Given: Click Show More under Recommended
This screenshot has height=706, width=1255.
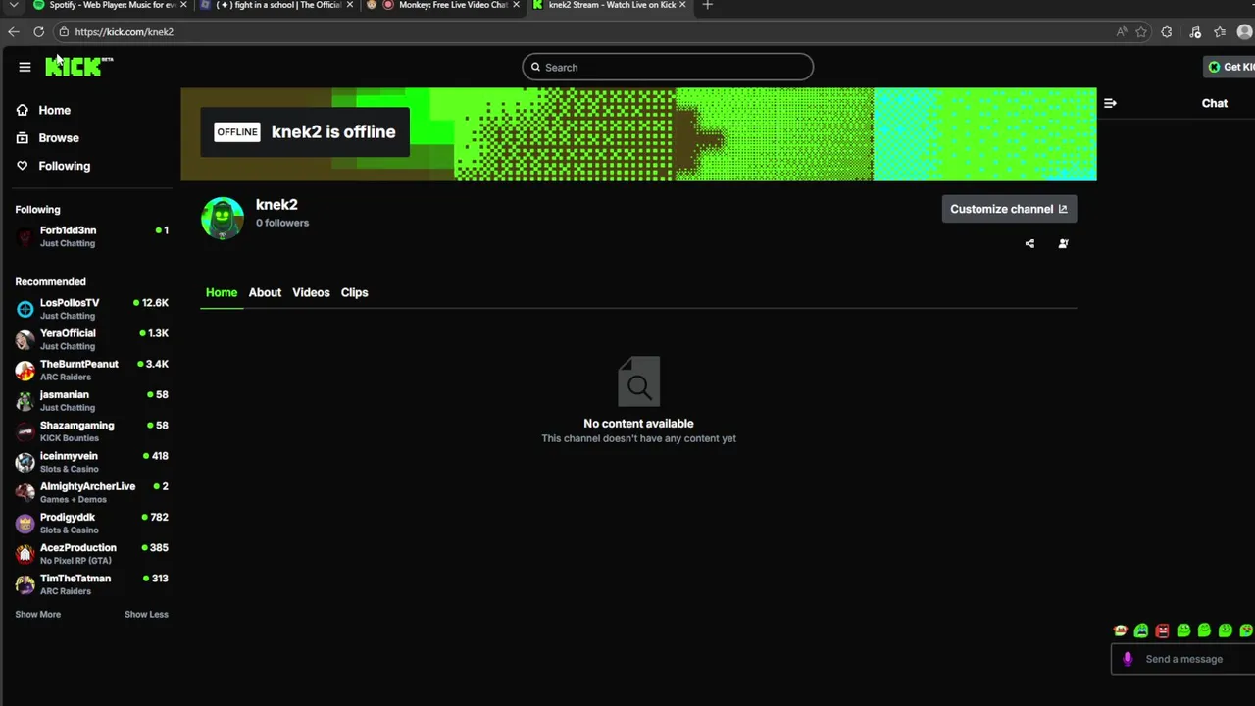Looking at the screenshot, I should (37, 614).
